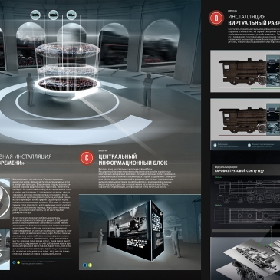Image resolution: width=280 pixels, height=280 pixels.
Task: Click the rightmost locomotive icon above the hologram
Action: (71, 15)
